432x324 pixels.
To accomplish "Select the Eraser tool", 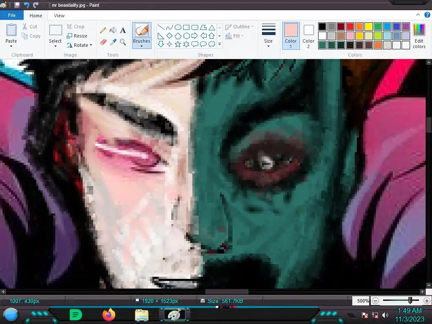I will (x=103, y=42).
